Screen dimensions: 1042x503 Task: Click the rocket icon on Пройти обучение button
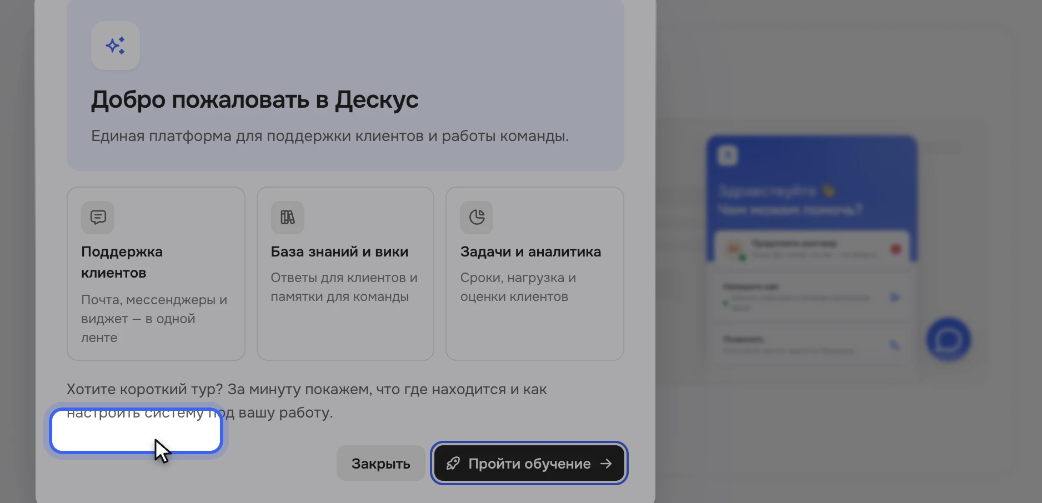click(x=453, y=463)
